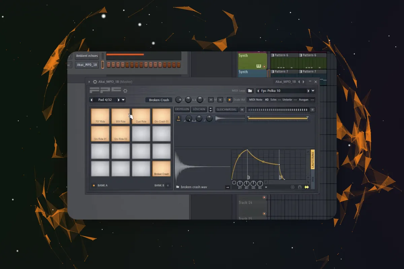Open envelope options dropdown arrow right of REL knob
This screenshot has width=404, height=269.
[266, 187]
